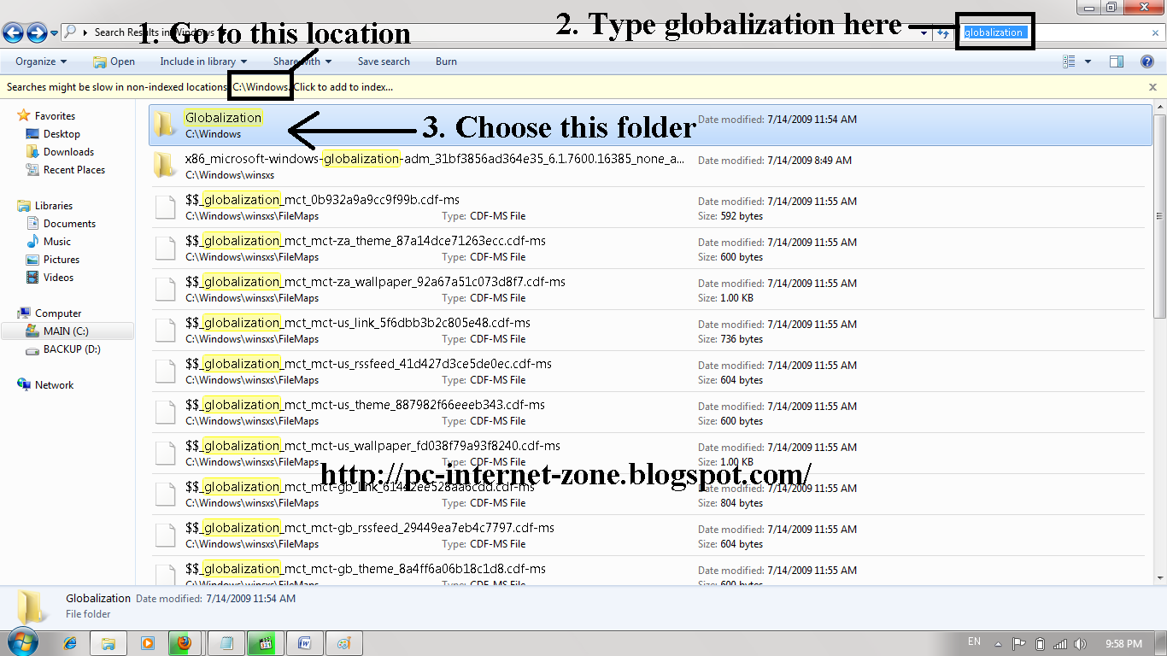Open the Videos library
Viewport: 1167px width, 656px height.
click(58, 278)
